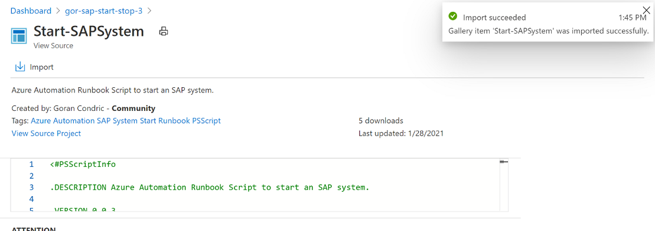Click the print icon beside Start-SAPSystem title
This screenshot has width=655, height=231.
tap(164, 31)
